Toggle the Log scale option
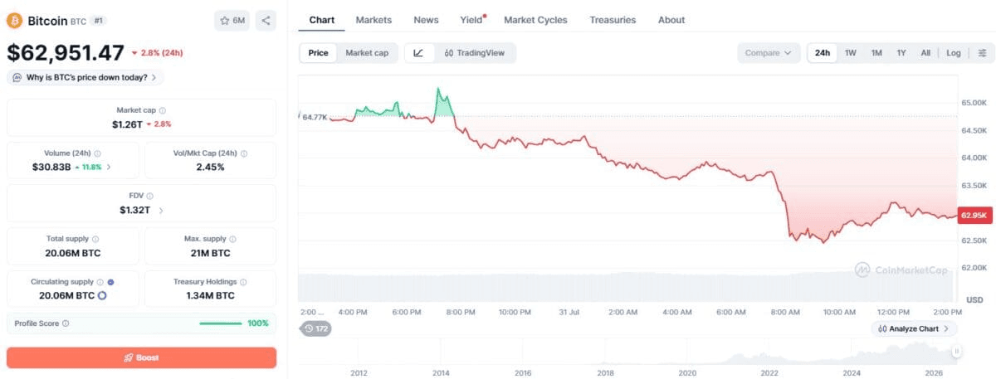 pyautogui.click(x=953, y=53)
